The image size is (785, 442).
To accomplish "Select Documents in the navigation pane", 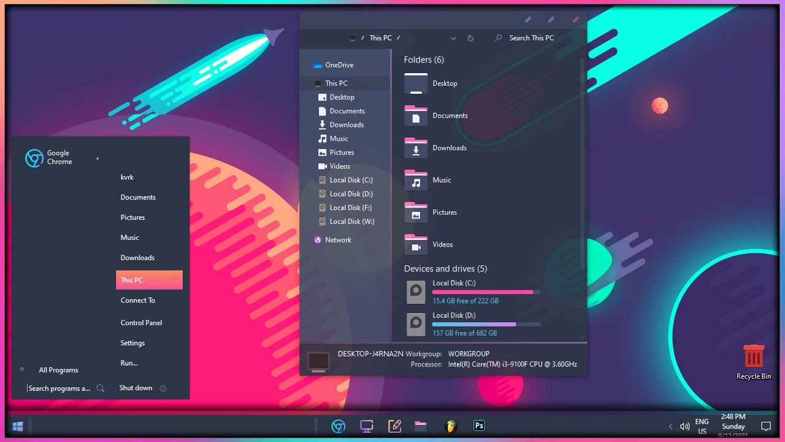I will [x=347, y=111].
